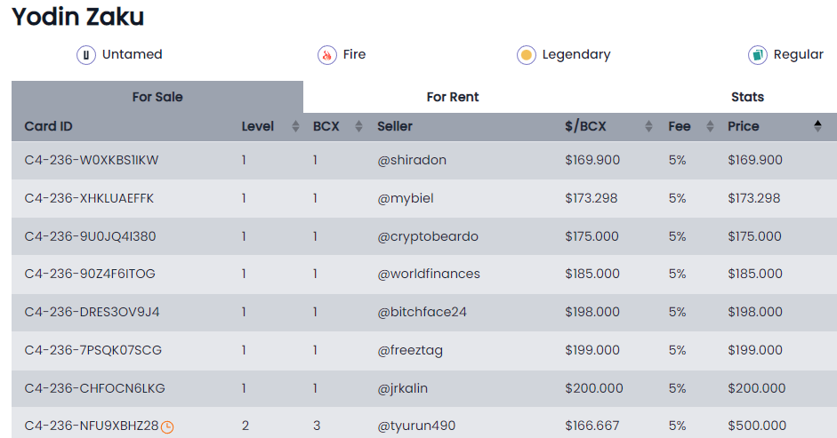Open seller @cryptobeardo profile link
Image resolution: width=837 pixels, height=438 pixels.
point(428,236)
